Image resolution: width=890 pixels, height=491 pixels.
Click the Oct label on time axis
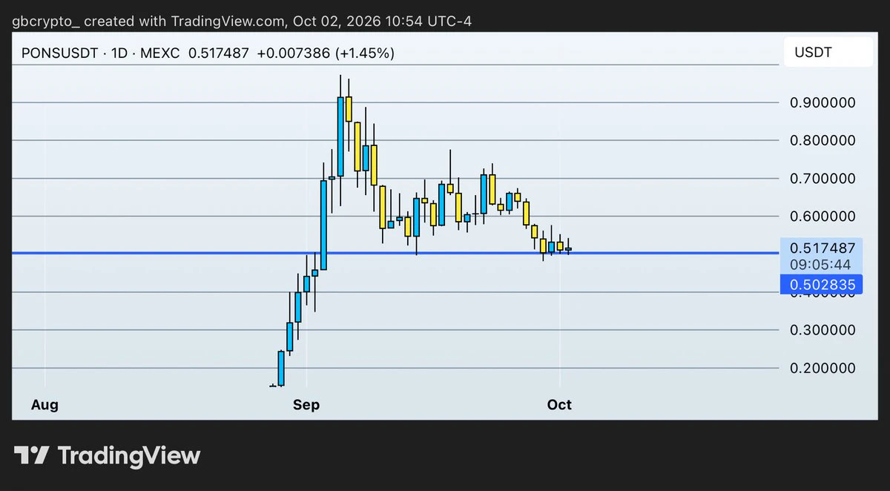click(x=559, y=405)
